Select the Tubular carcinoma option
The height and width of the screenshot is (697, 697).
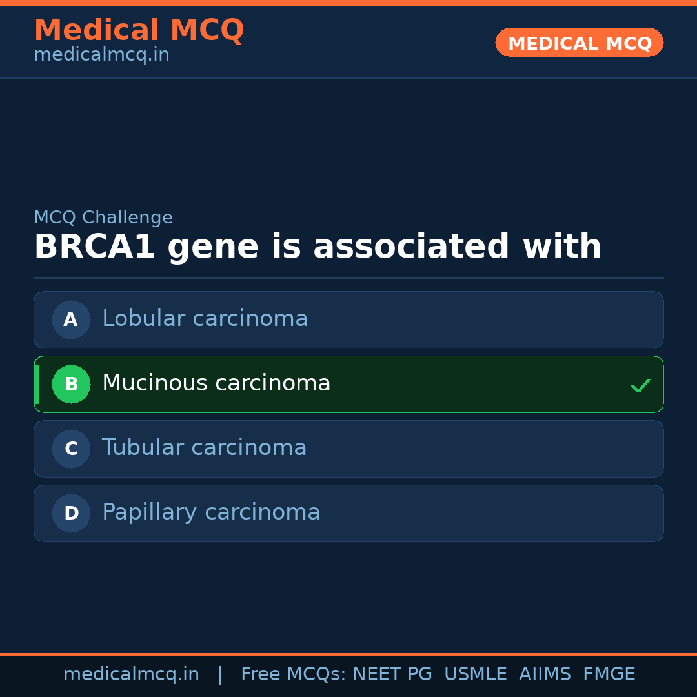click(204, 448)
